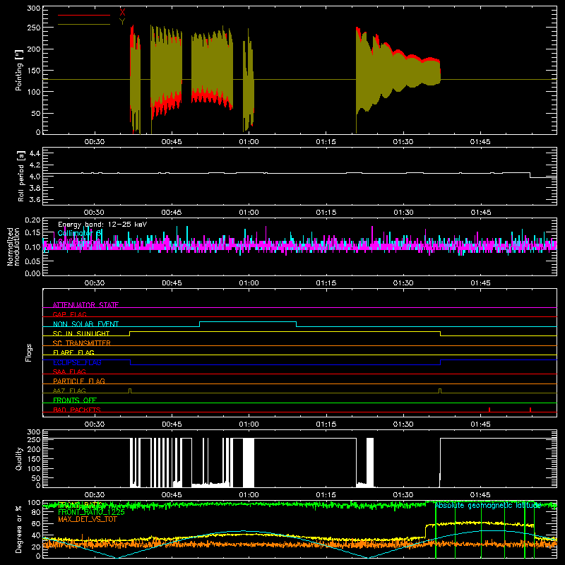Click 01:30 tick label under Quality plot

click(403, 495)
